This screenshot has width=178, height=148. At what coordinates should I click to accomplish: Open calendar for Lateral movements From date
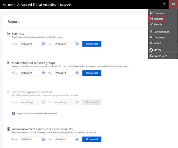coord(43,139)
